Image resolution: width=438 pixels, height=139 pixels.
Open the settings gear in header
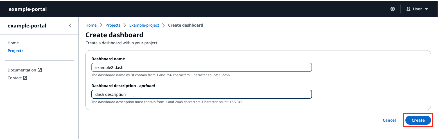(x=393, y=9)
